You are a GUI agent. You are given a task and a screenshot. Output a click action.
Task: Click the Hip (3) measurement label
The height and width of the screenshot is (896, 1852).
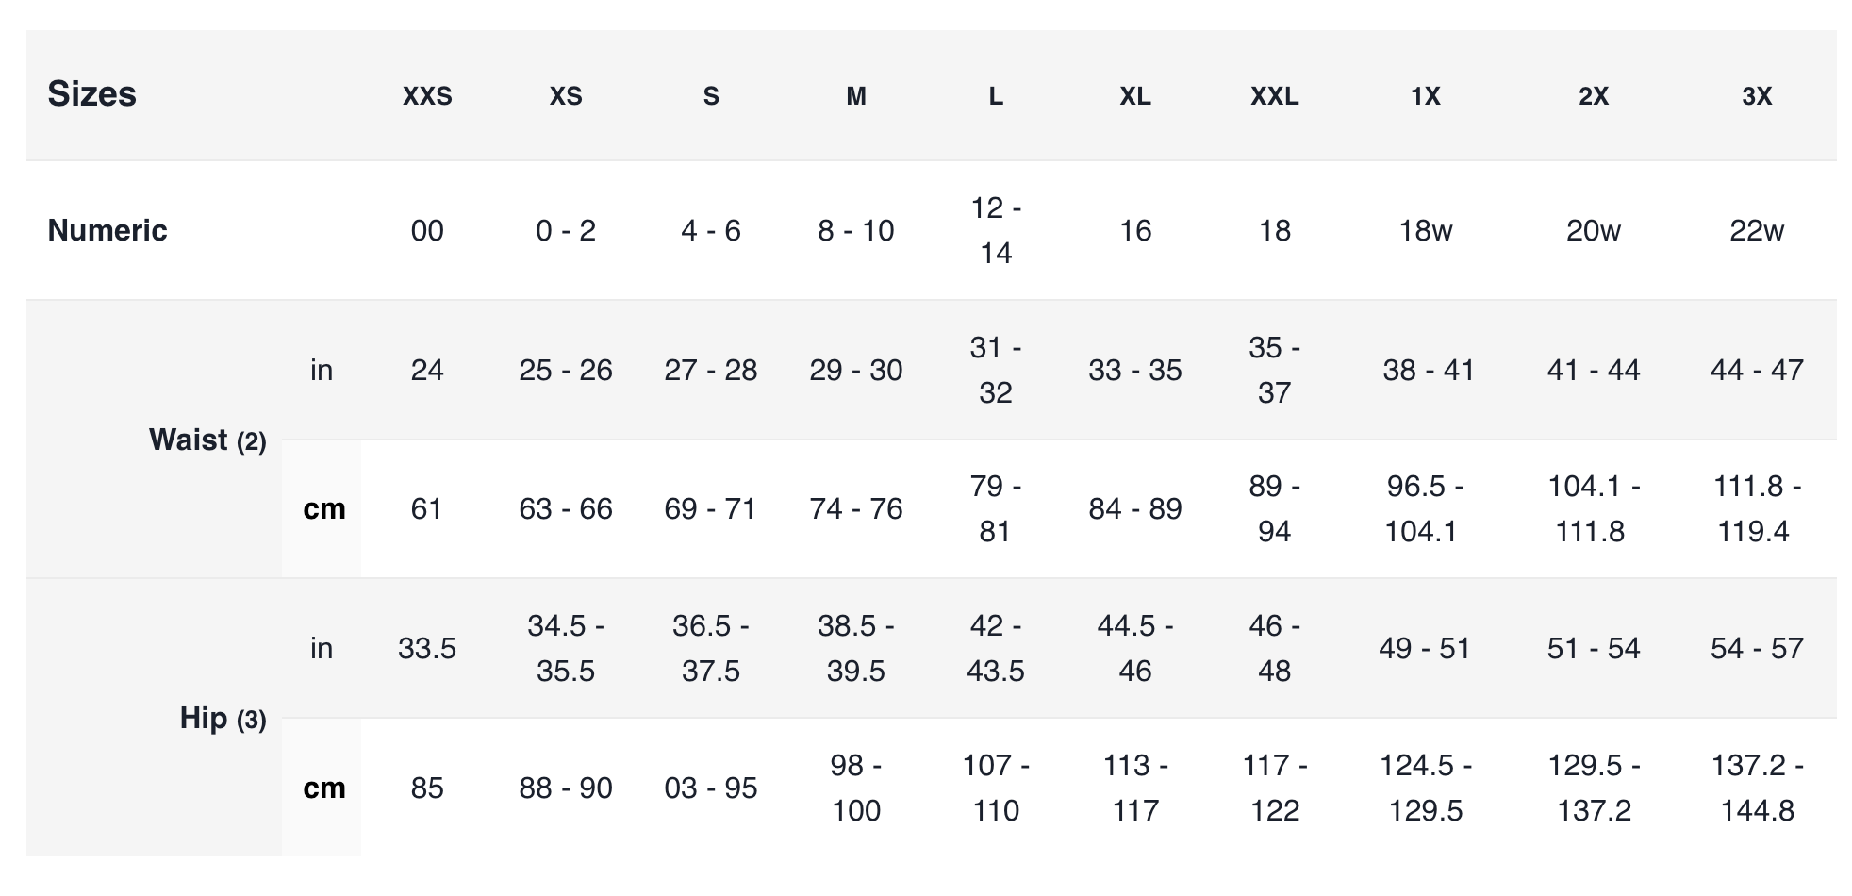[223, 719]
